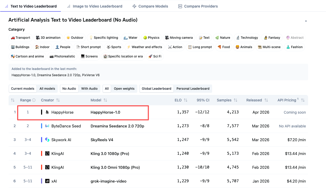Sort by ELO column arrows icon
The image size is (326, 188).
click(186, 100)
